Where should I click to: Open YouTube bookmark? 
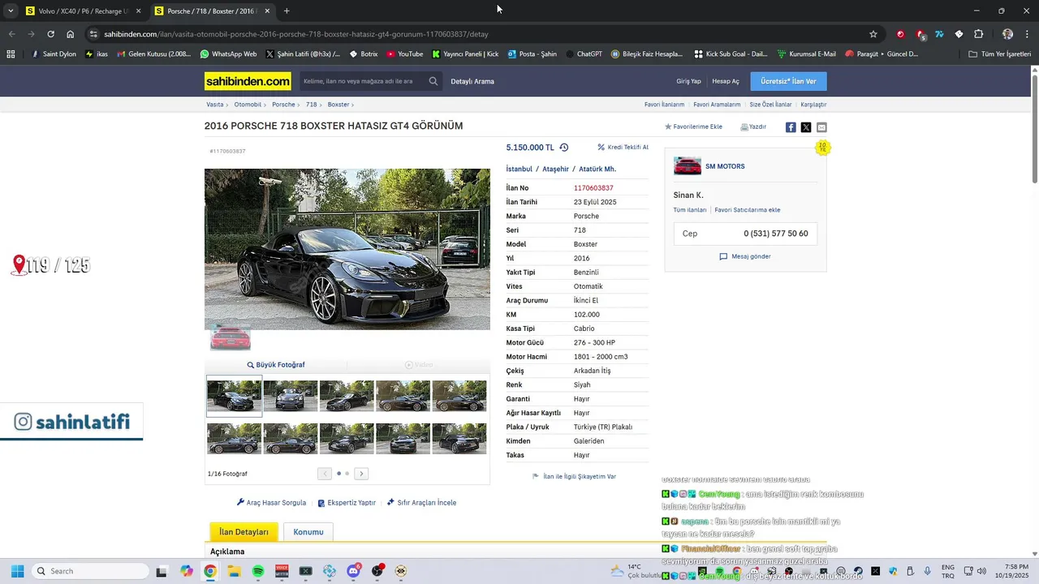coord(405,54)
